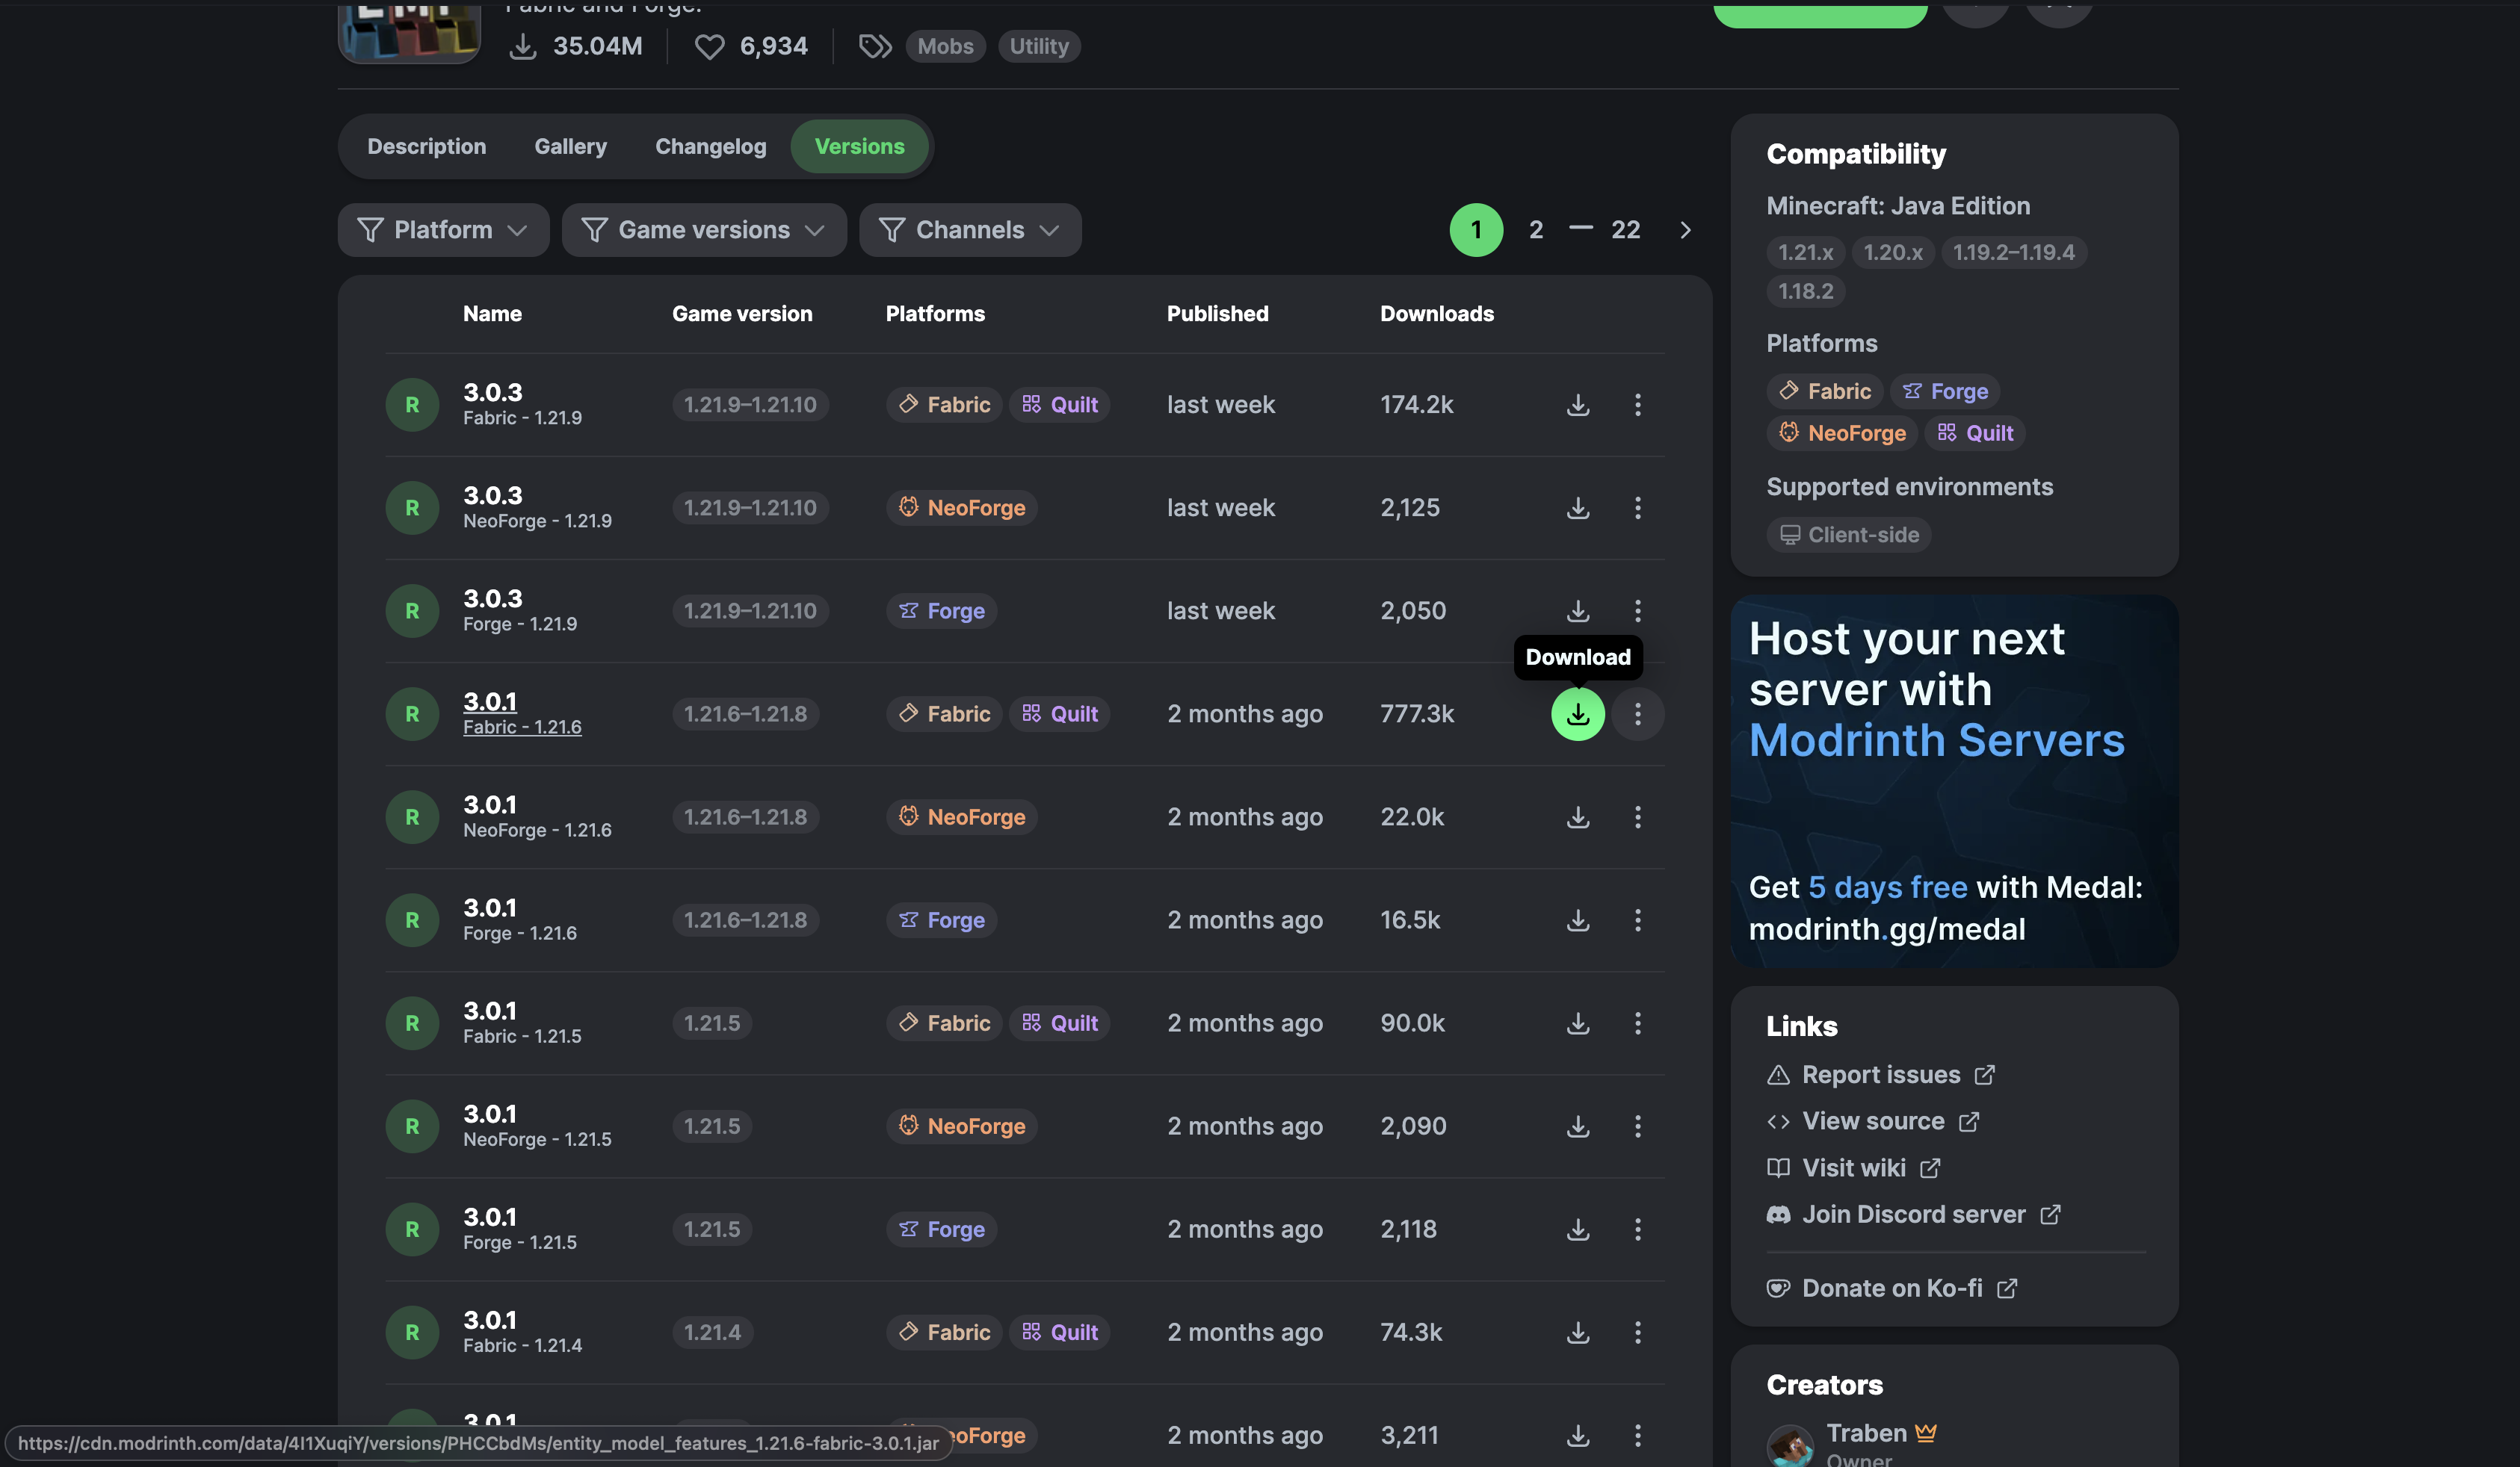The width and height of the screenshot is (2520, 1467).
Task: Expand the Platform filter dropdown
Action: tap(443, 231)
